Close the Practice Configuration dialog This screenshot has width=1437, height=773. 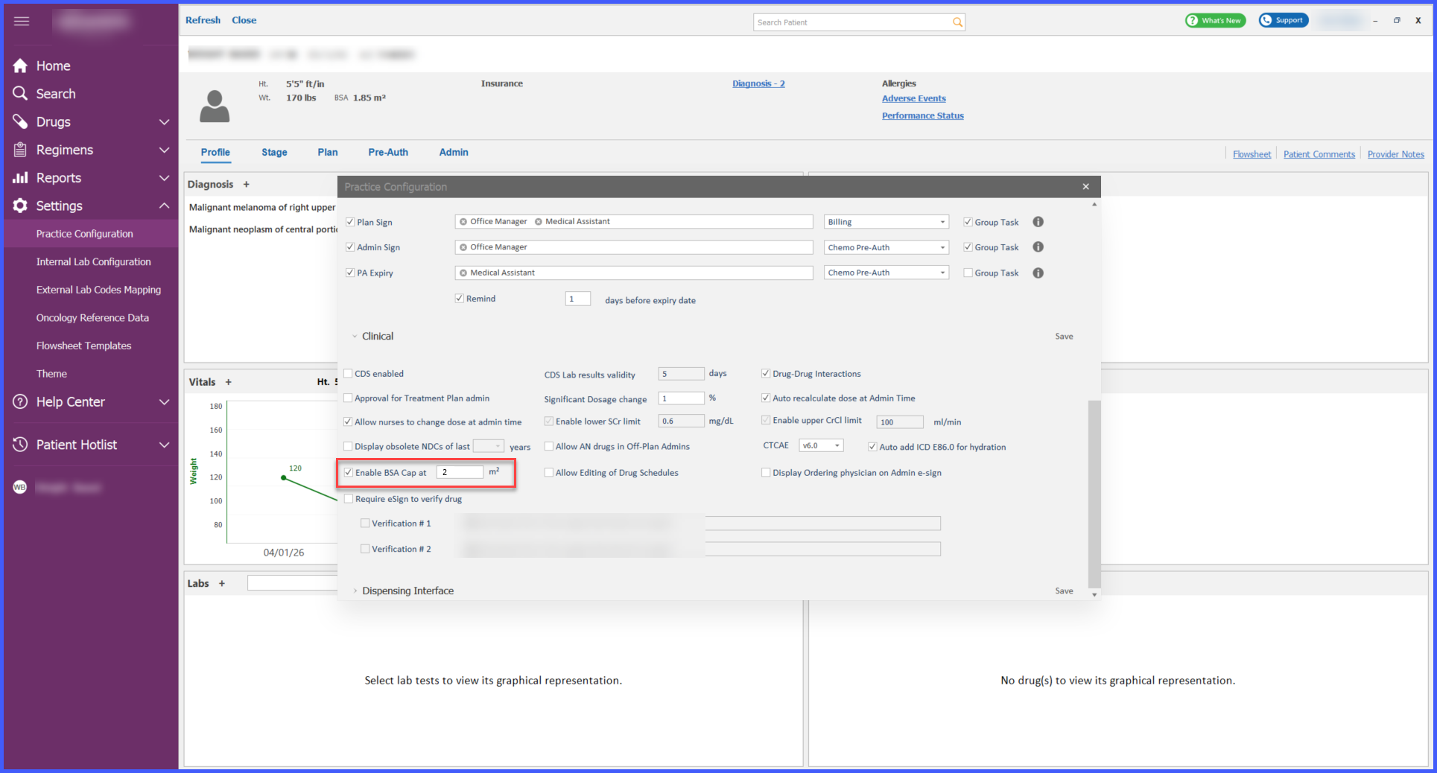(1085, 187)
